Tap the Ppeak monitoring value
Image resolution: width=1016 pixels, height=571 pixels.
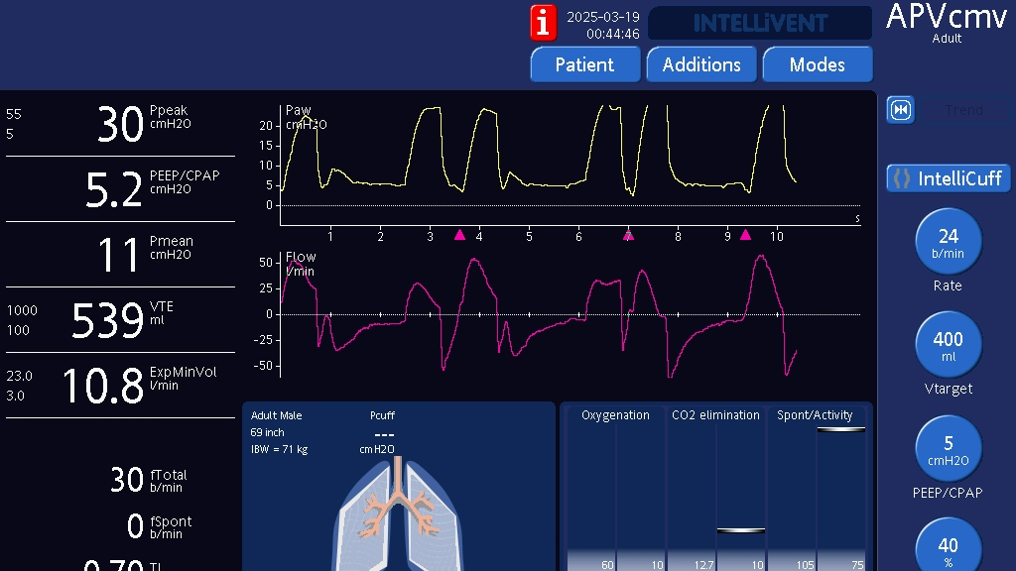(x=119, y=124)
